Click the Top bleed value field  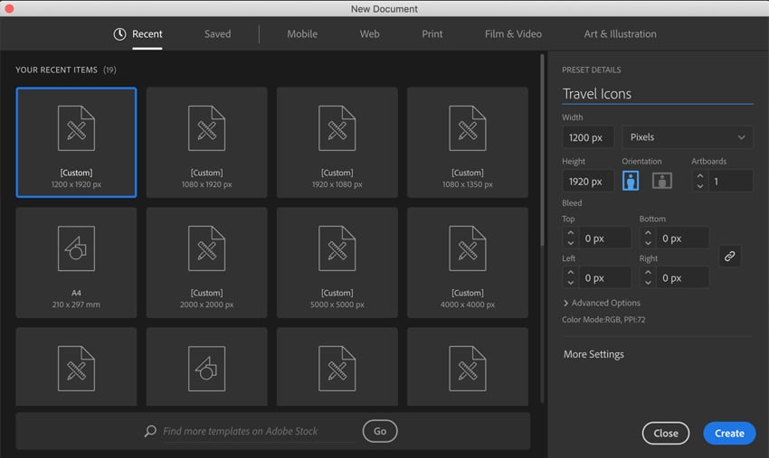pyautogui.click(x=604, y=238)
